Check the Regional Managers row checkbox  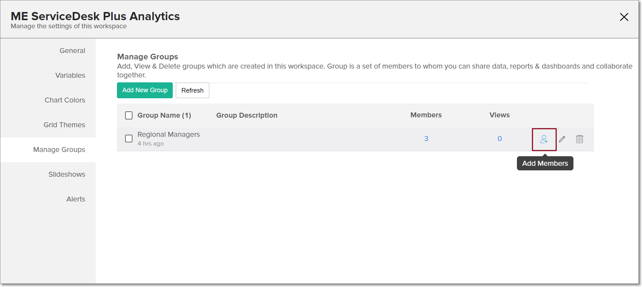129,139
